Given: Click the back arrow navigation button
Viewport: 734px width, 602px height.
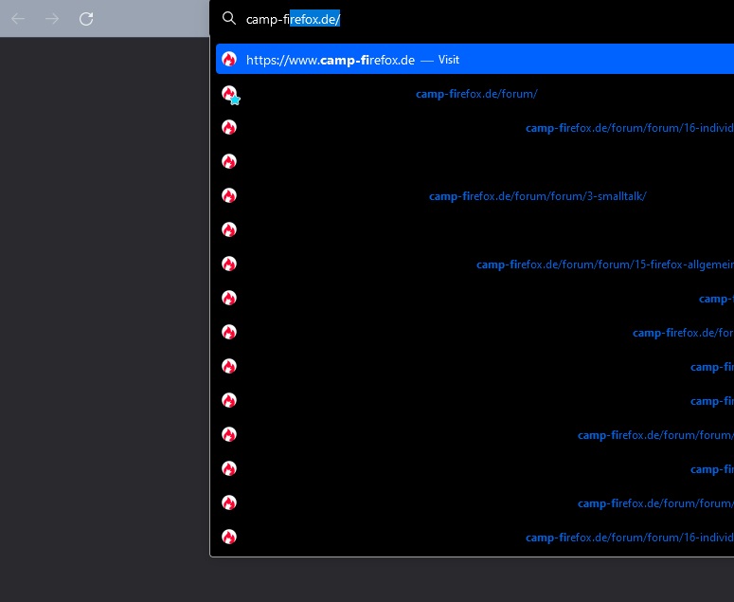Looking at the screenshot, I should coord(18,19).
